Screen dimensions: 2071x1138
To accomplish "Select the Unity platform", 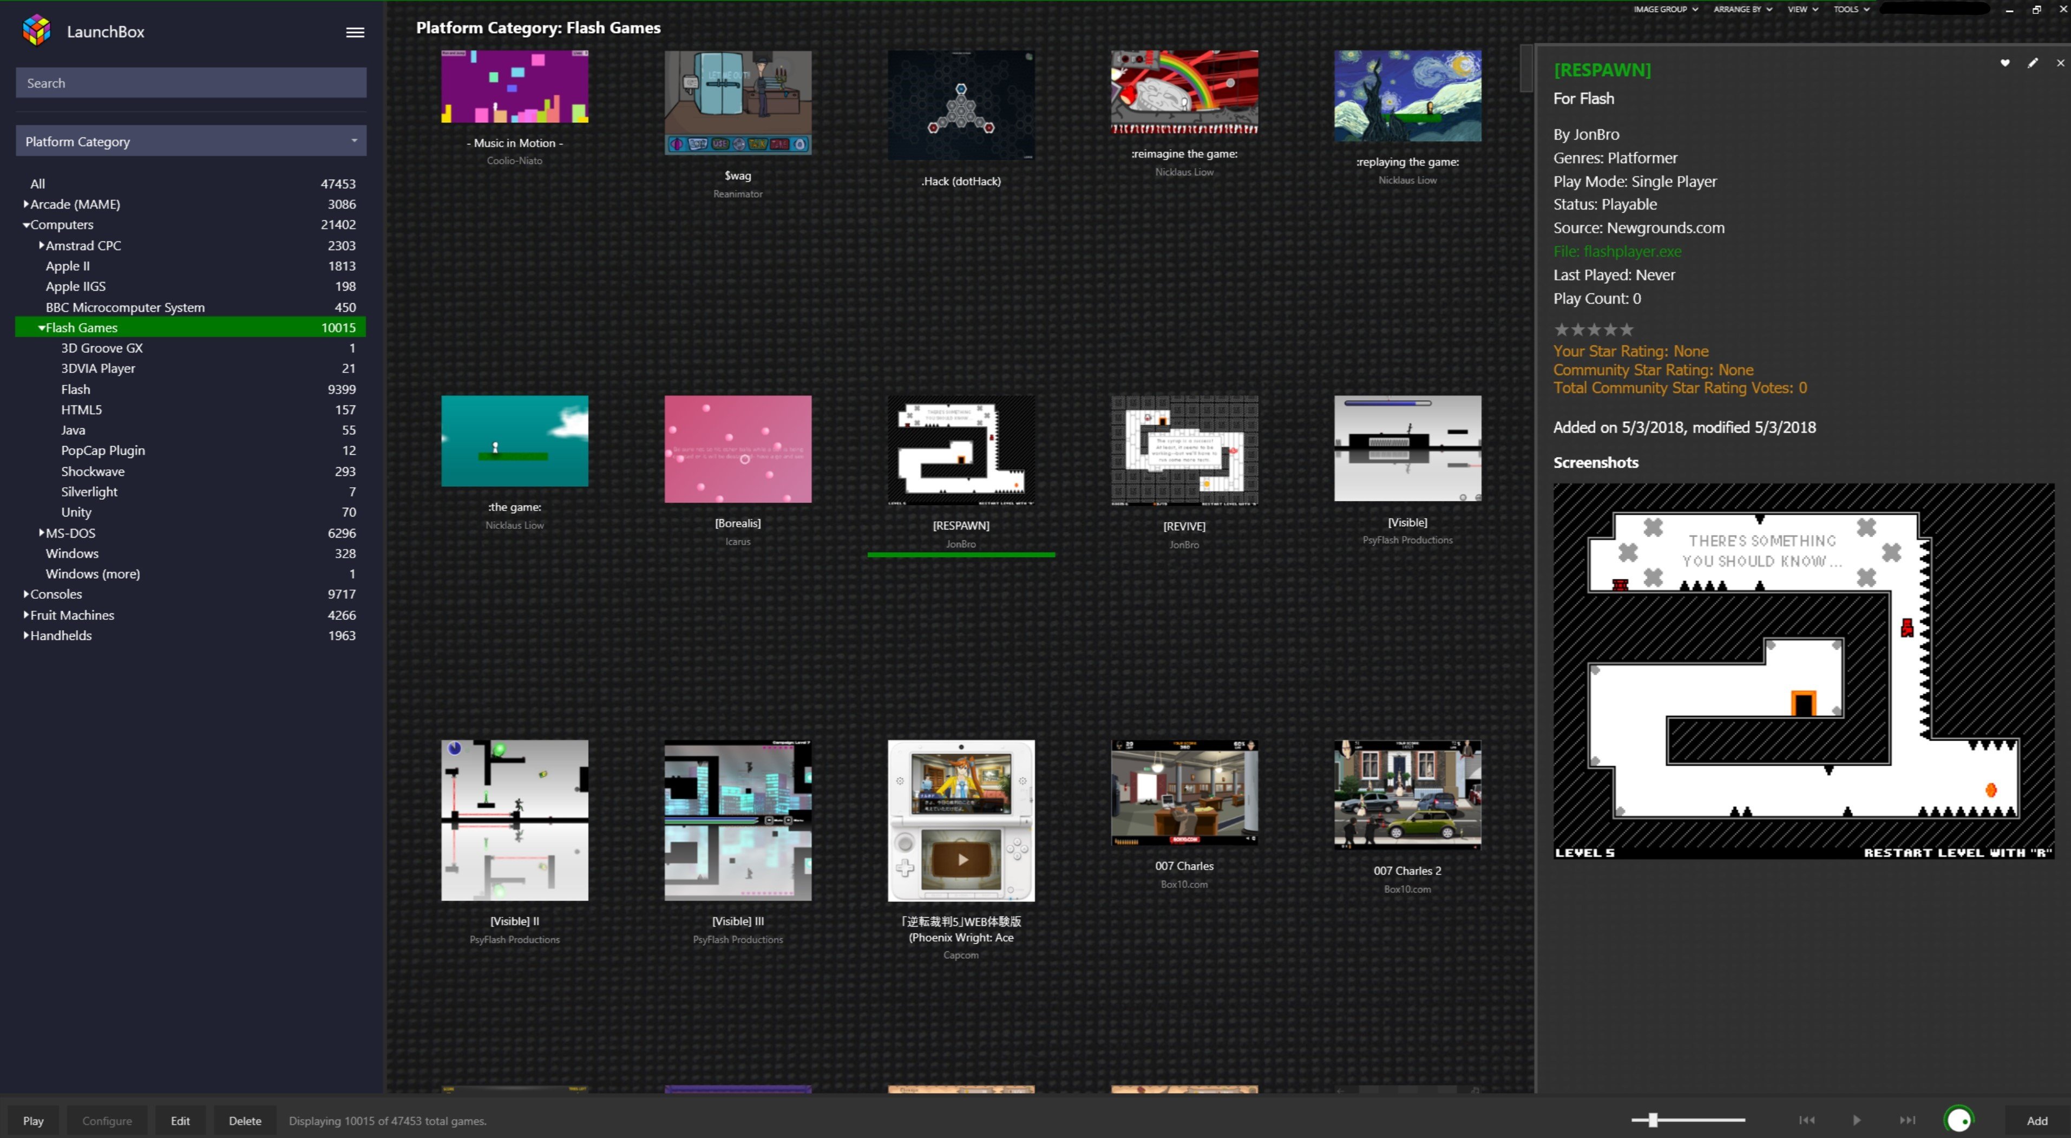I will point(191,512).
